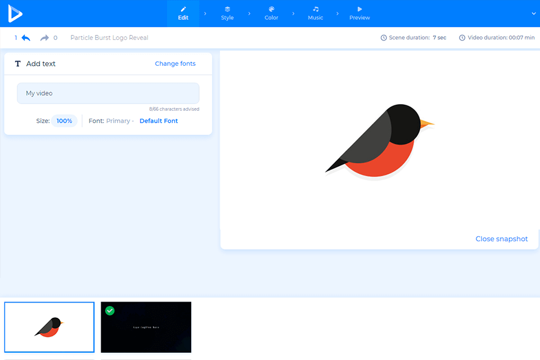This screenshot has height=360, width=540.
Task: Click the T Add text icon
Action: point(17,64)
